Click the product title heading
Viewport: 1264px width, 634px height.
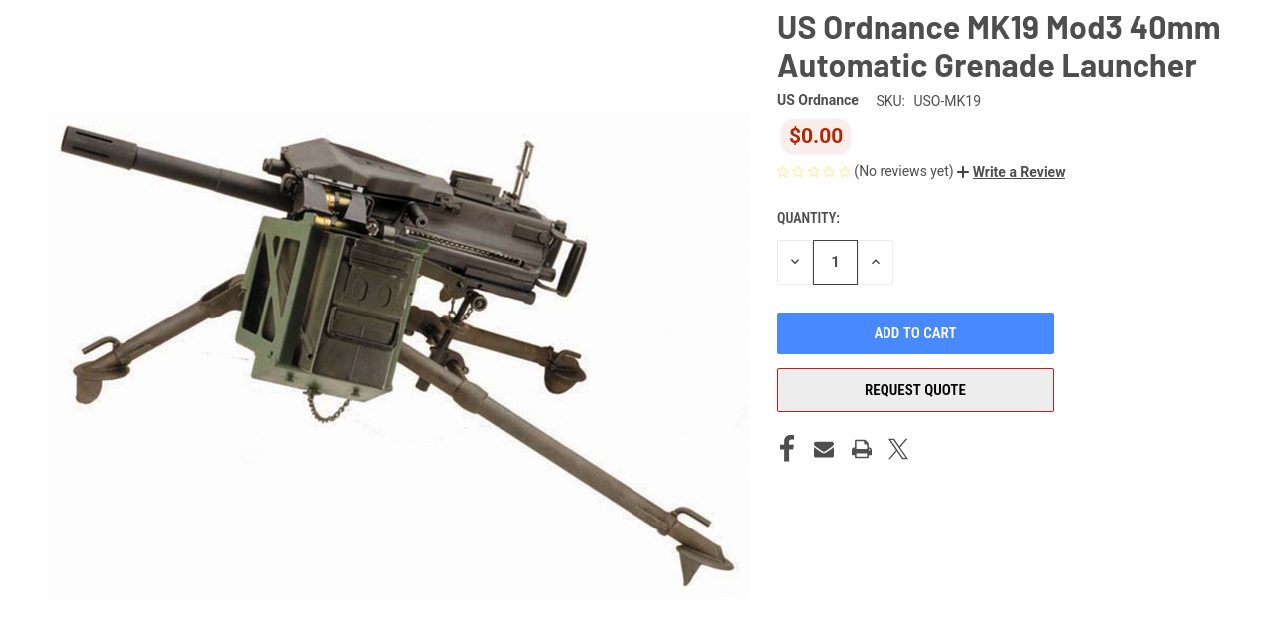(x=999, y=46)
